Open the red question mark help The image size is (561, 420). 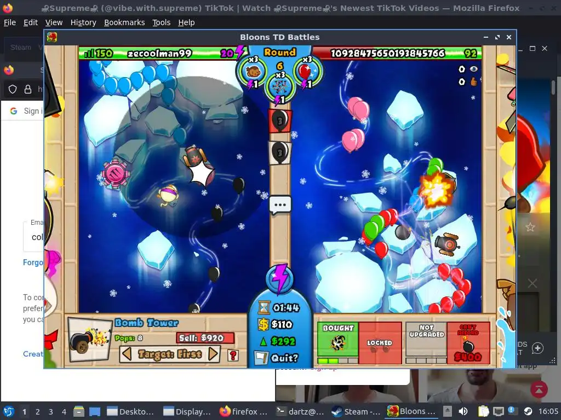tap(233, 355)
